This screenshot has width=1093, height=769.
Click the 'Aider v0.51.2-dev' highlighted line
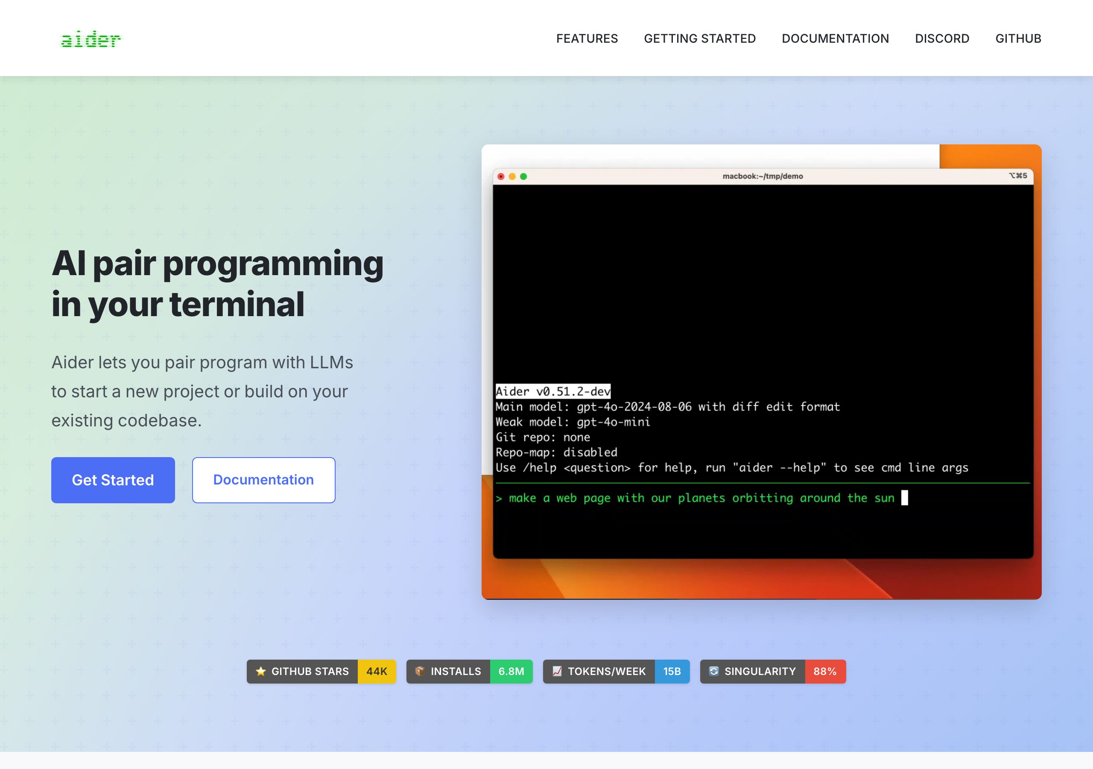pyautogui.click(x=552, y=391)
